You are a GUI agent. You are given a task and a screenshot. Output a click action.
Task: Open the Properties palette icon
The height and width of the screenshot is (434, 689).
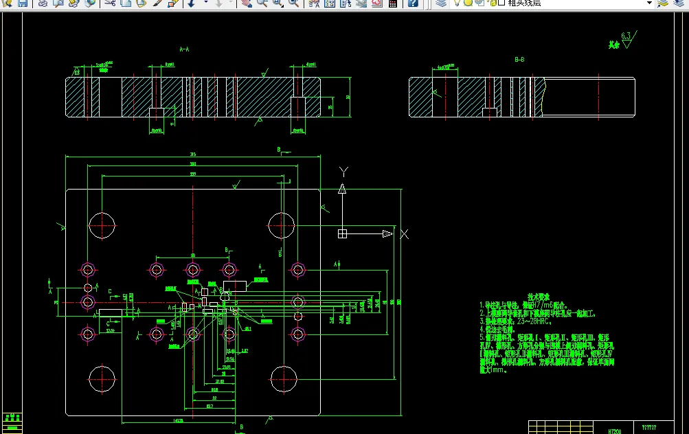pos(314,3)
